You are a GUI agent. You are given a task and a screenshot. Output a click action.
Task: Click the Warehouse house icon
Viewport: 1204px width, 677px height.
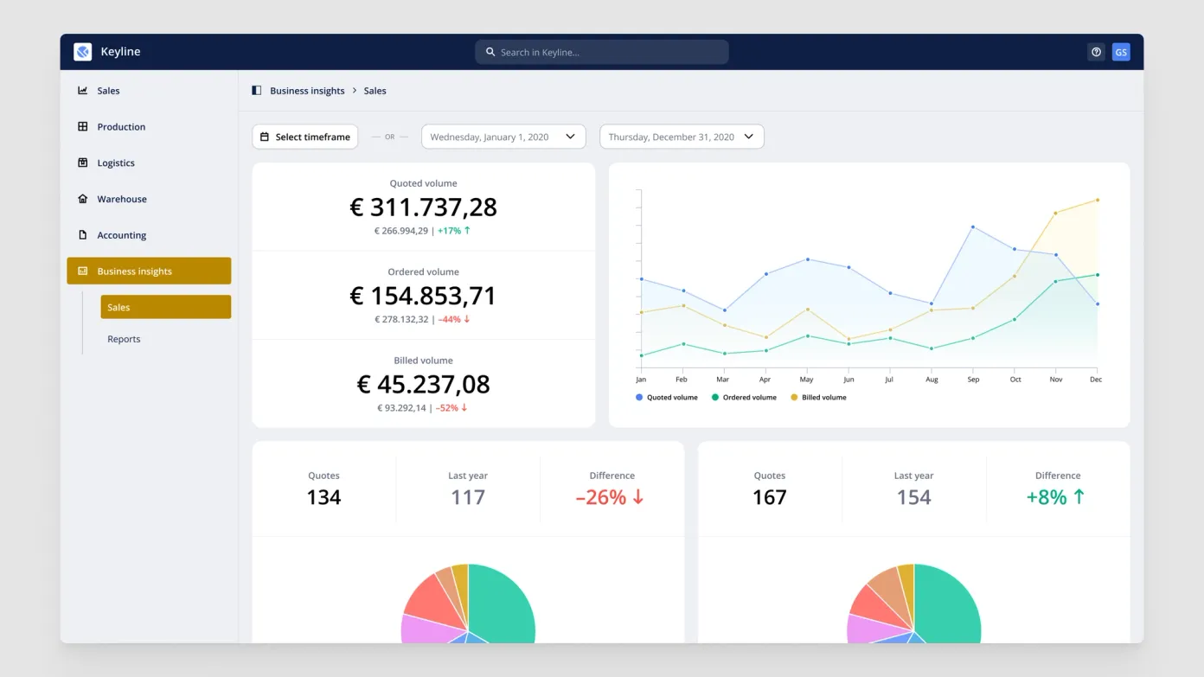83,199
